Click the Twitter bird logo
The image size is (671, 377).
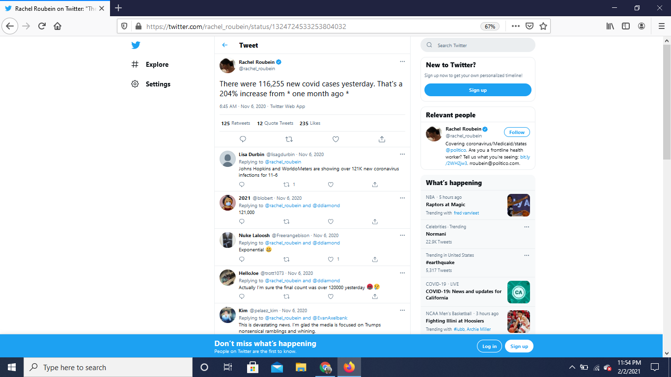pyautogui.click(x=136, y=45)
